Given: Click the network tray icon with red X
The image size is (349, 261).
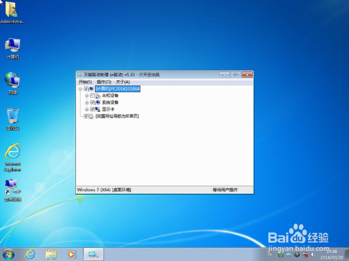Looking at the screenshot, I should [305, 255].
